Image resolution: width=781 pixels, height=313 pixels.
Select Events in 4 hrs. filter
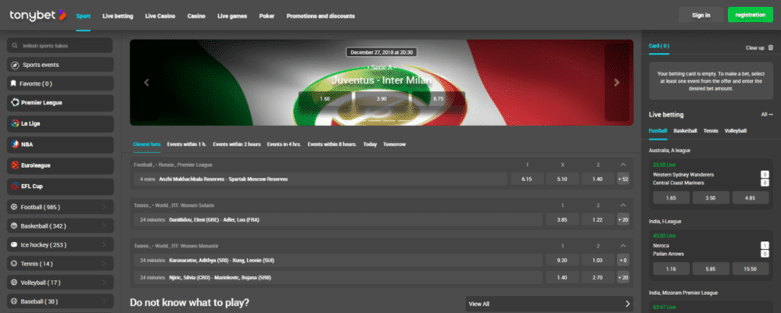pos(284,144)
